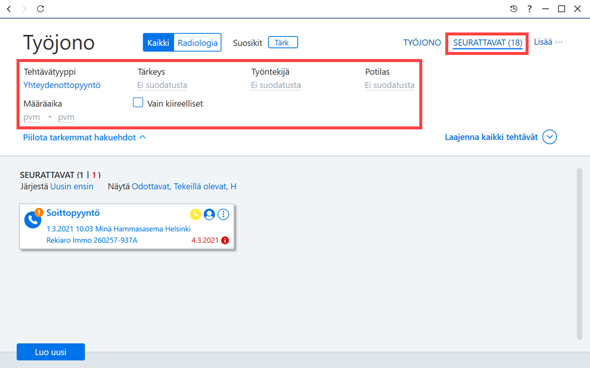Enable the Vain kiireelliset checkbox
The width and height of the screenshot is (590, 368).
(x=138, y=102)
